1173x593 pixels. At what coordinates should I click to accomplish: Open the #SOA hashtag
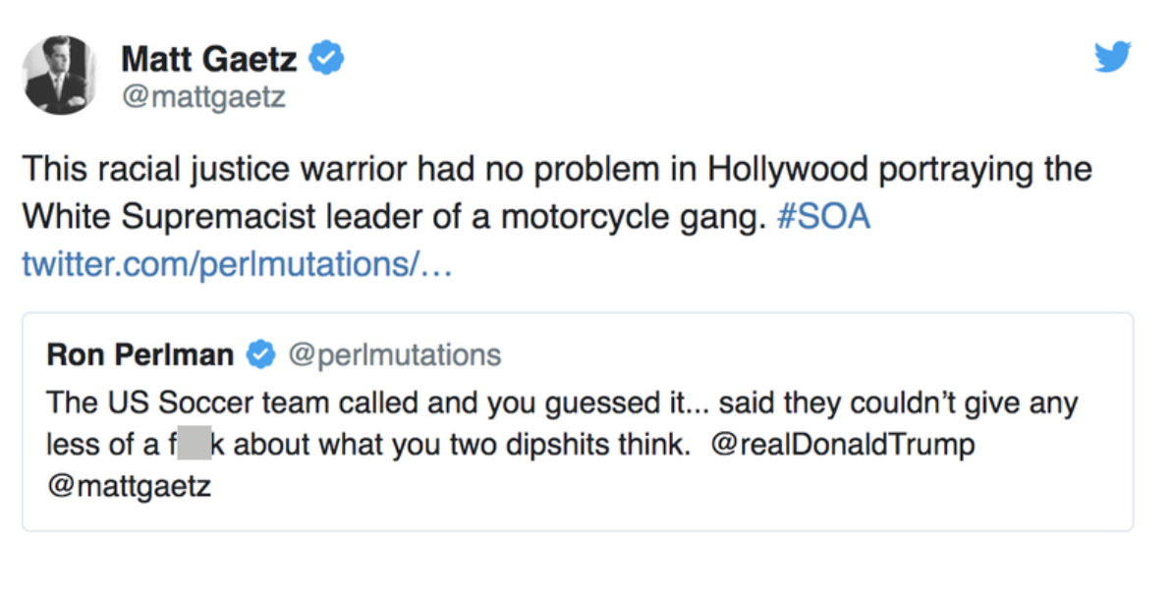tap(823, 217)
